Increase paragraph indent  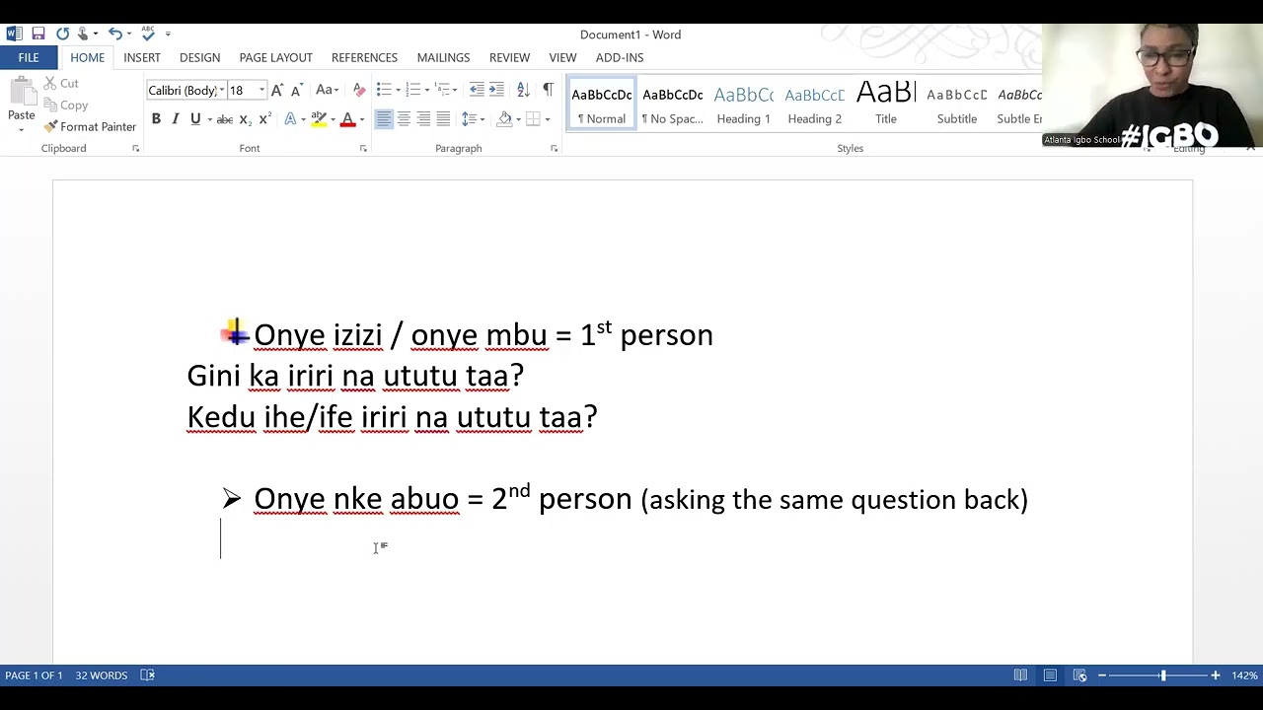[x=496, y=90]
